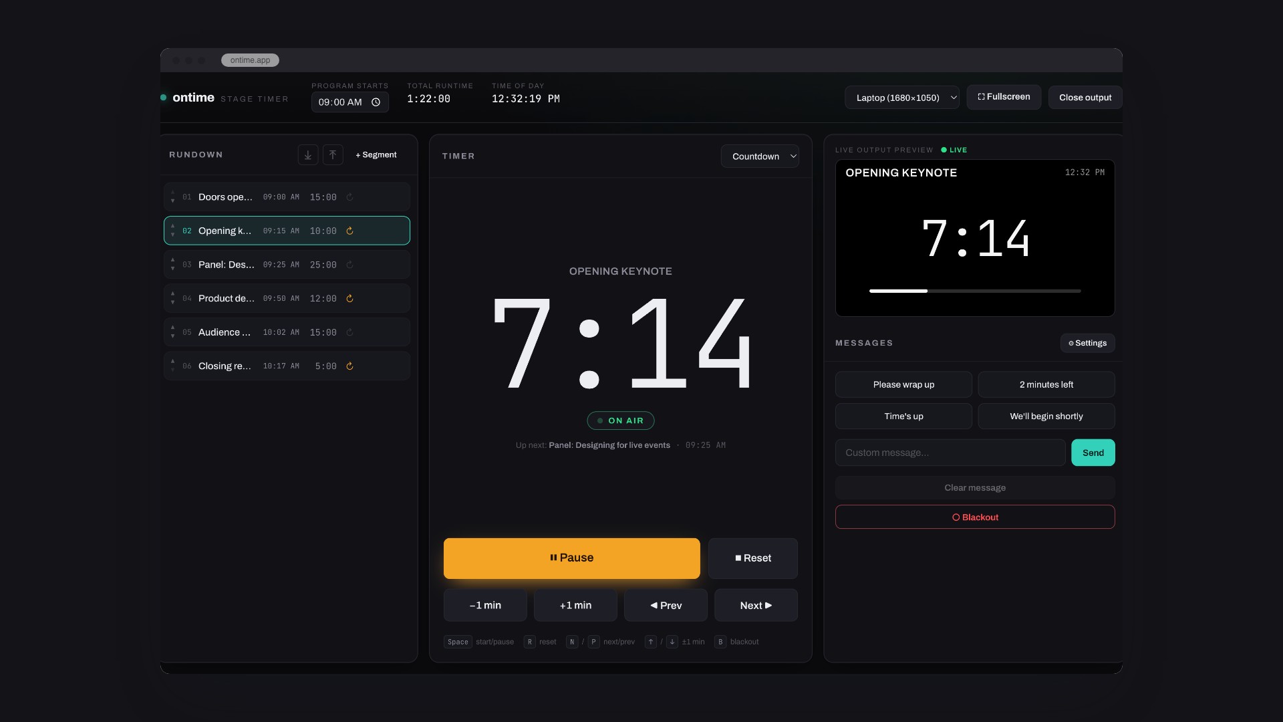Viewport: 1283px width, 722px height.
Task: Click reorder arrows on Opening keynote row
Action: click(x=172, y=231)
